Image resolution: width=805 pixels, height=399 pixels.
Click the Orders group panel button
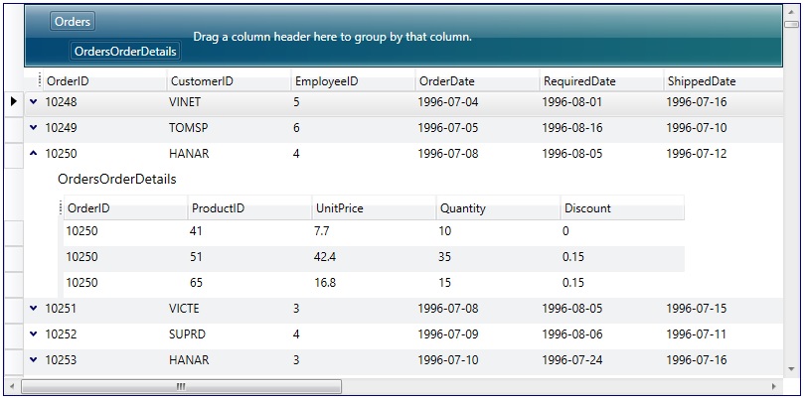[73, 22]
